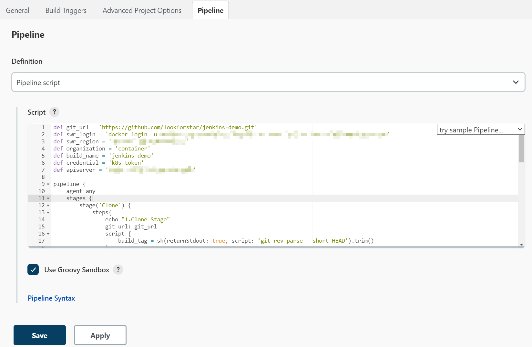Open the Pipeline Syntax link
This screenshot has width=532, height=347.
[51, 298]
